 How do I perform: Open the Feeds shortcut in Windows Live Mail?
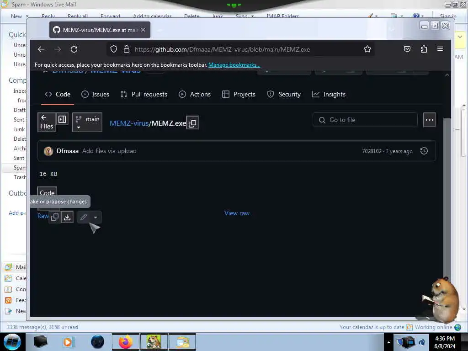16,300
